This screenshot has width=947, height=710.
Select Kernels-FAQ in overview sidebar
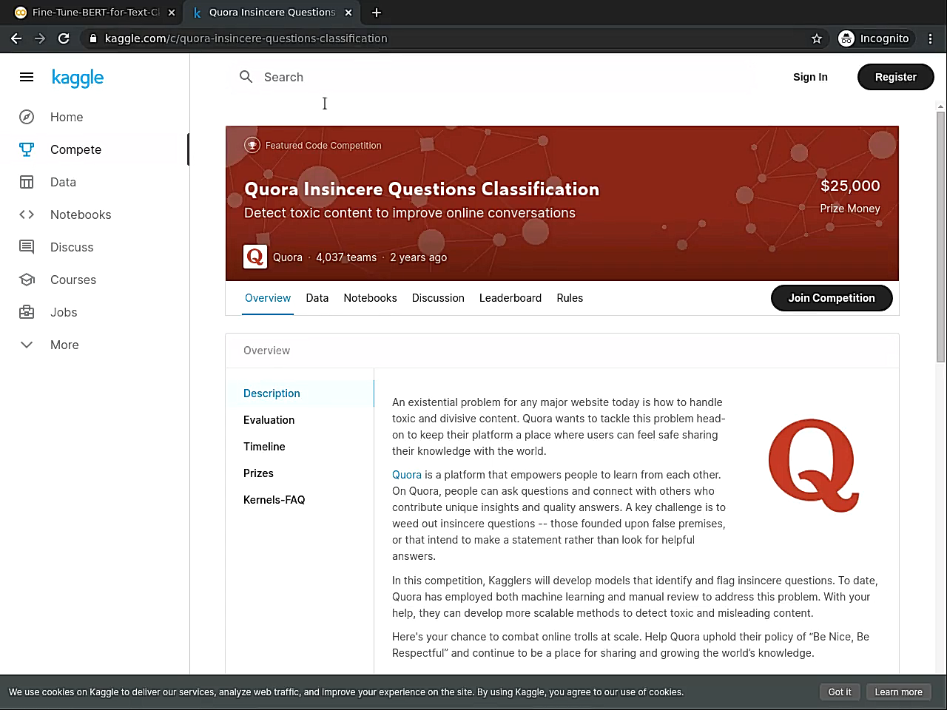274,500
